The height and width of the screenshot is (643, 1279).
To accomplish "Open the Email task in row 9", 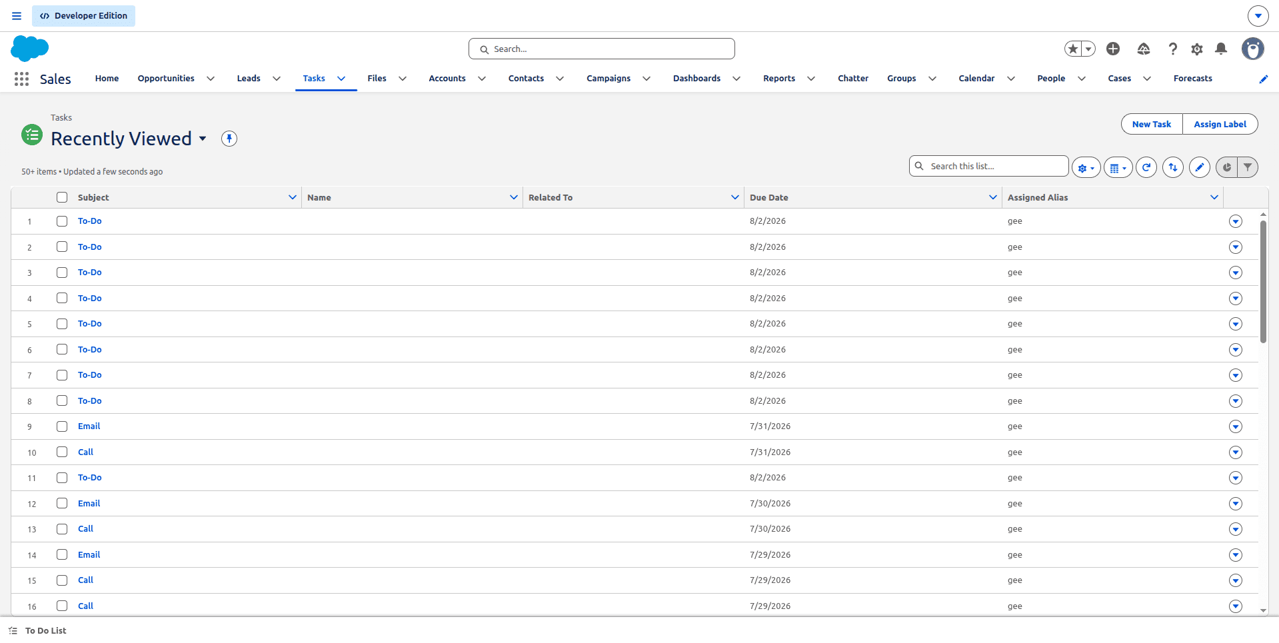I will point(89,426).
